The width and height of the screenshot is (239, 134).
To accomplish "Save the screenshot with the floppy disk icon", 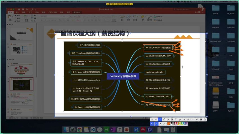I will pyautogui.click(x=201, y=119).
